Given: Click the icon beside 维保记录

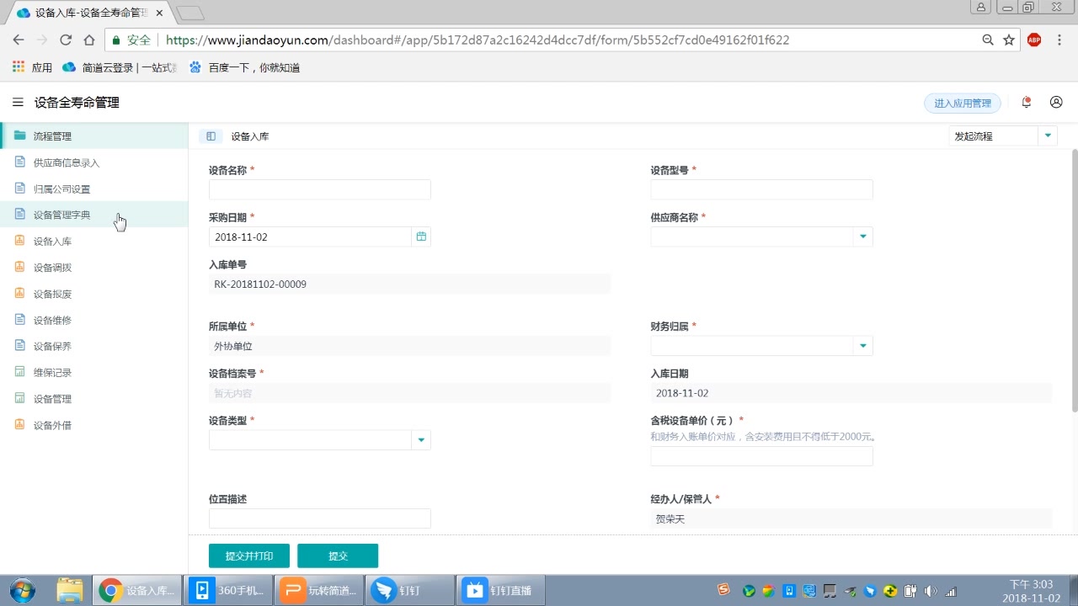Looking at the screenshot, I should (x=19, y=372).
